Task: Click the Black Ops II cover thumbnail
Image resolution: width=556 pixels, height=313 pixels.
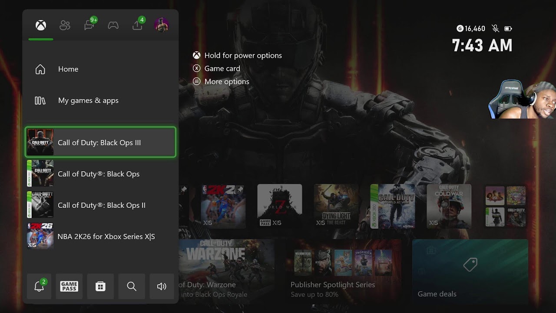Action: (40, 205)
